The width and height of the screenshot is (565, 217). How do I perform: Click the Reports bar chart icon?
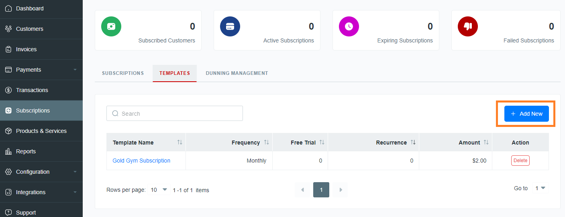(x=8, y=151)
